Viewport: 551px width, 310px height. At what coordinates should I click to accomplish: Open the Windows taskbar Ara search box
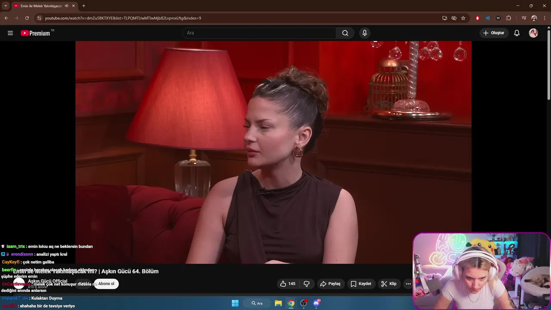coord(257,303)
